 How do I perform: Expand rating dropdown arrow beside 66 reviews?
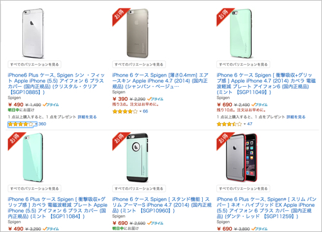coord(140,111)
